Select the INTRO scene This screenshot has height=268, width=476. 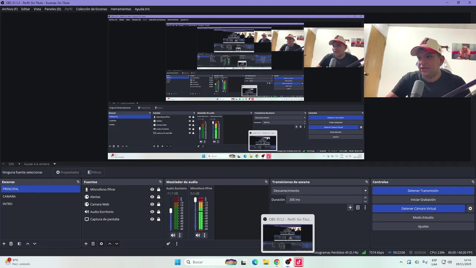coord(40,204)
